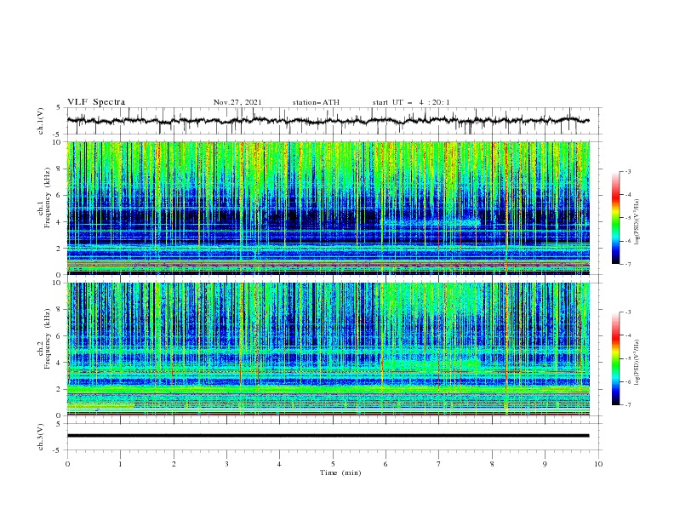Click the time axis tick label "0"

tap(67, 464)
